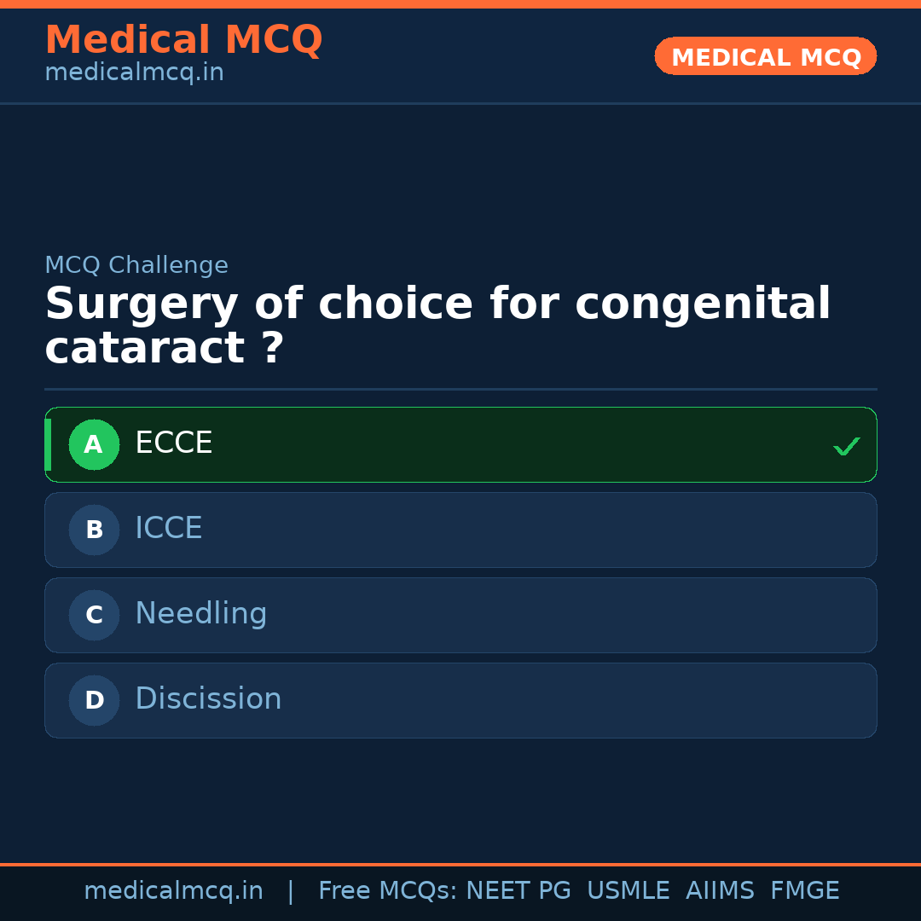Click the circular D badge beside Discission
Viewport: 921px width, 921px height.
click(x=94, y=700)
